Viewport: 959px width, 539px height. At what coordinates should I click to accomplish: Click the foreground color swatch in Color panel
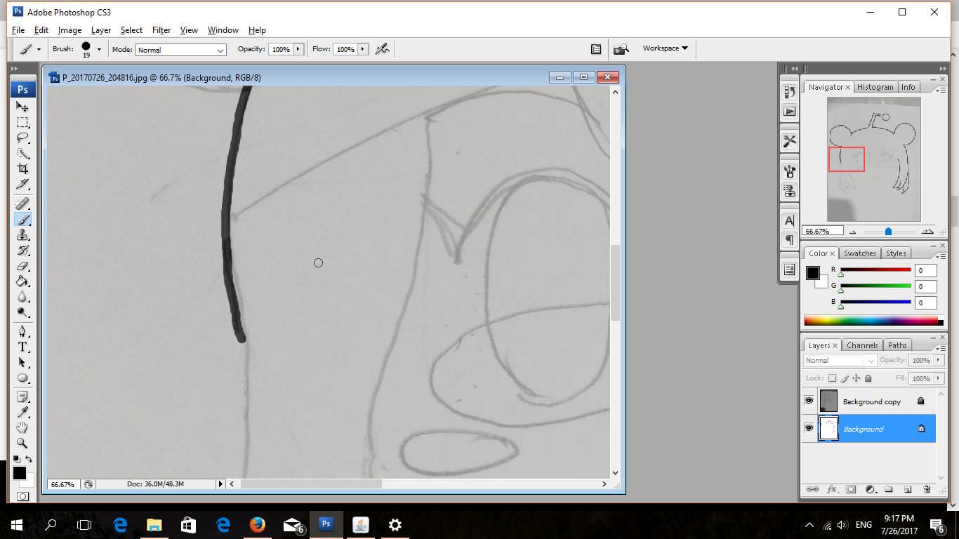pos(813,272)
